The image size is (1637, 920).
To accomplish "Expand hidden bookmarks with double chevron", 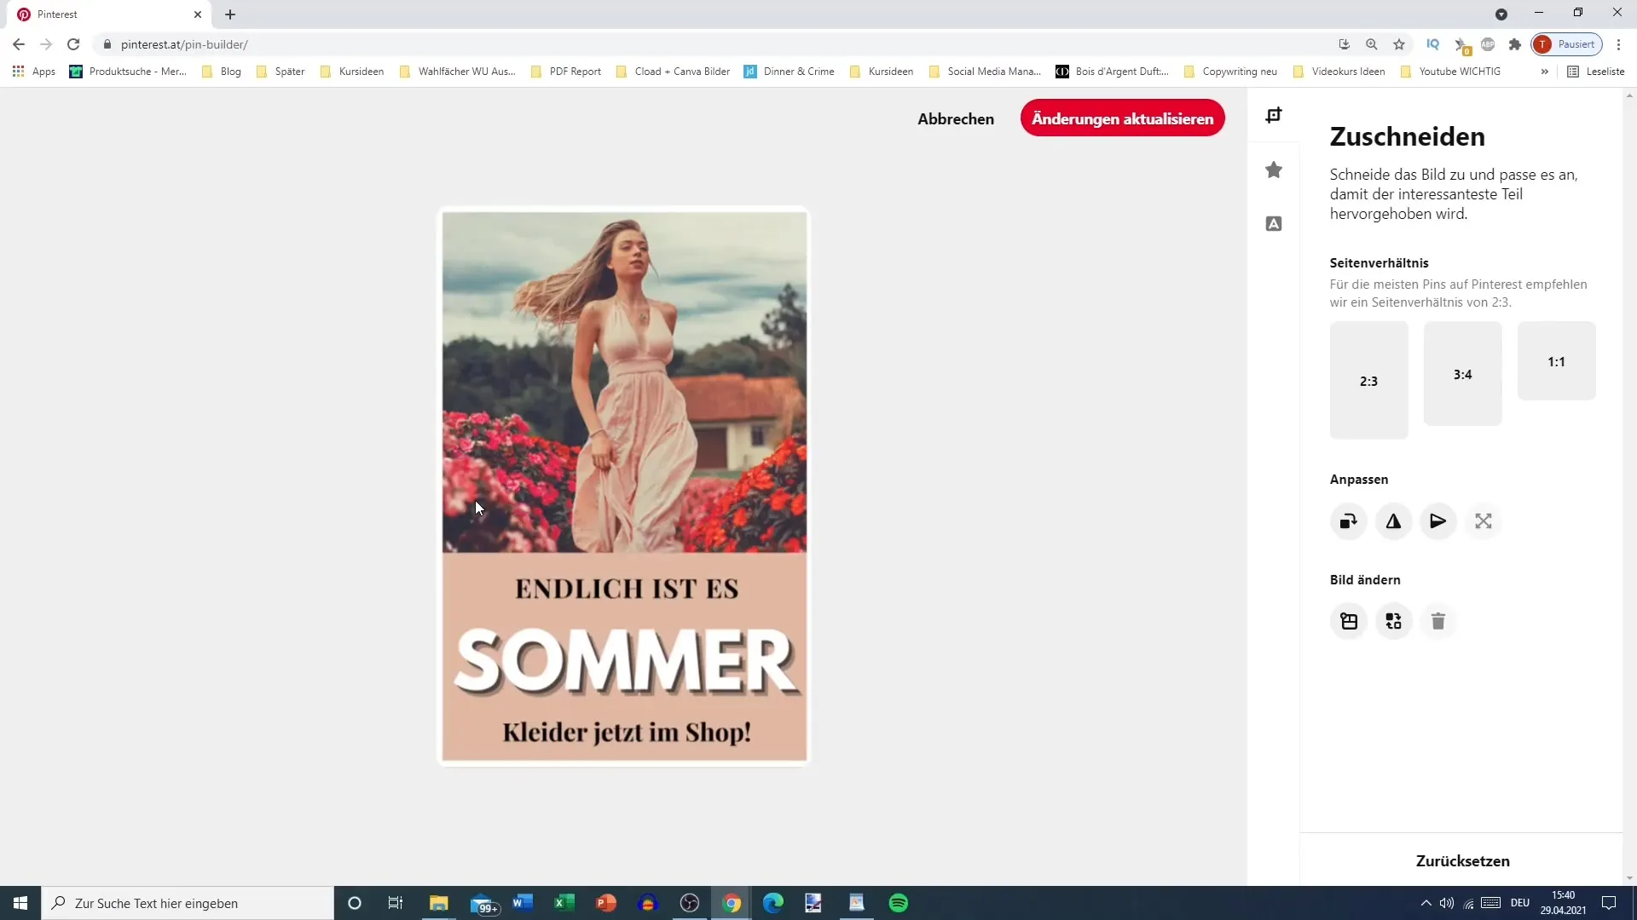I will (1544, 72).
